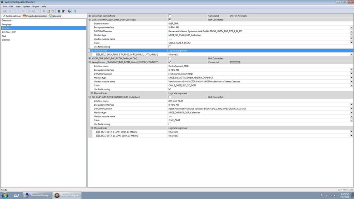Select Licenses in the left list
The height and width of the screenshot is (199, 354).
[6, 40]
